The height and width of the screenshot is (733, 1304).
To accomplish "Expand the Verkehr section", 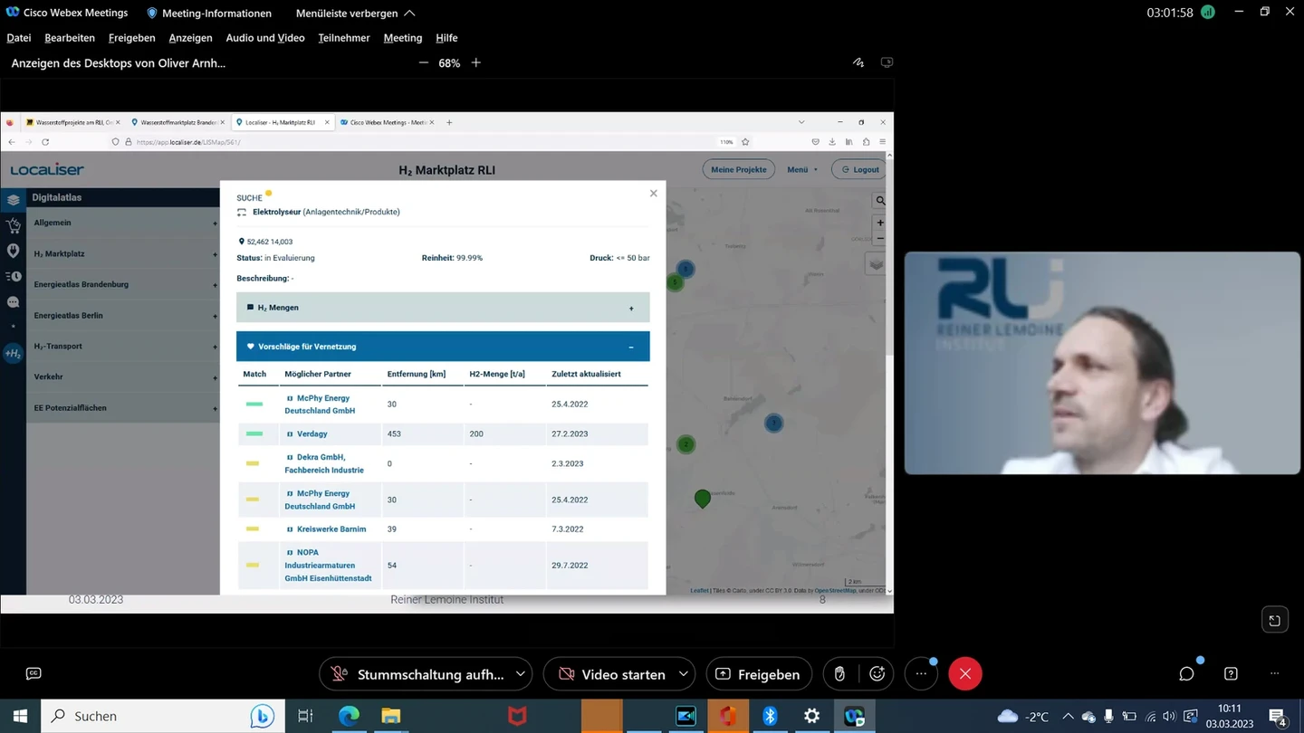I will [122, 377].
